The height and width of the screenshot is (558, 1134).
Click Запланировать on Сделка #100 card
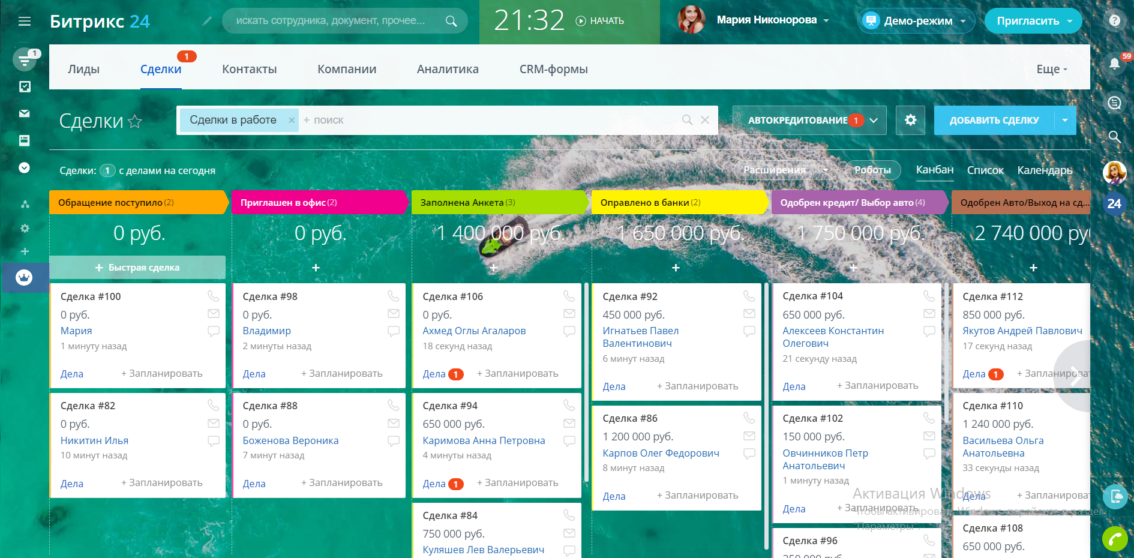tap(162, 373)
